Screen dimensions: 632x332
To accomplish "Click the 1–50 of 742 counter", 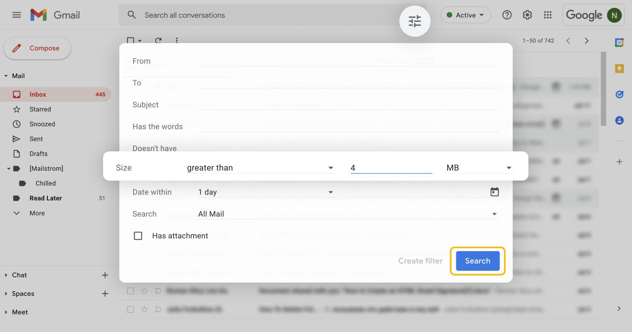I will (x=538, y=41).
